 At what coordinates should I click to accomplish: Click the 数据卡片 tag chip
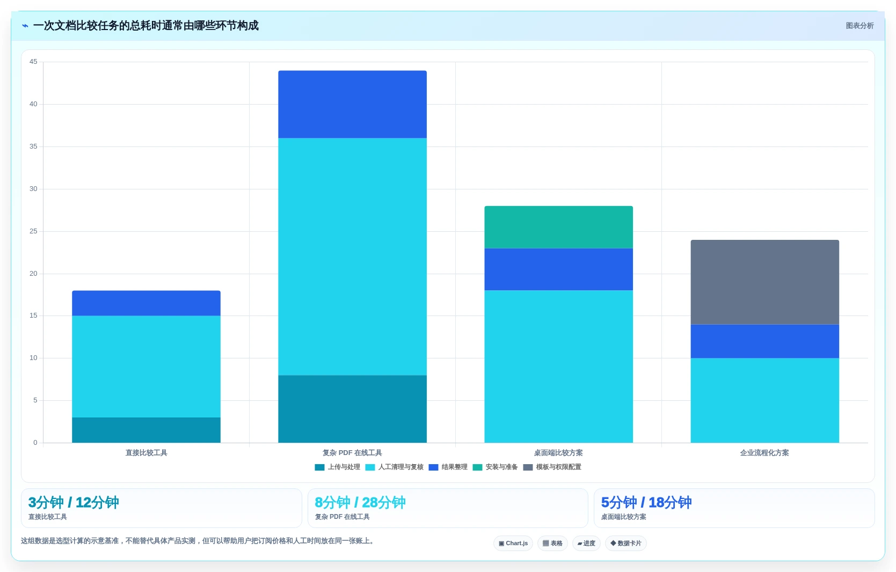pos(626,543)
